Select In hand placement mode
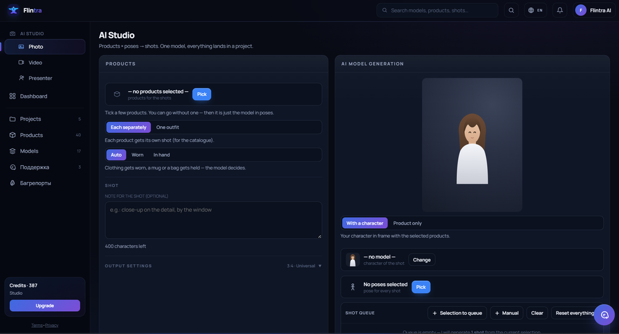 pyautogui.click(x=162, y=155)
